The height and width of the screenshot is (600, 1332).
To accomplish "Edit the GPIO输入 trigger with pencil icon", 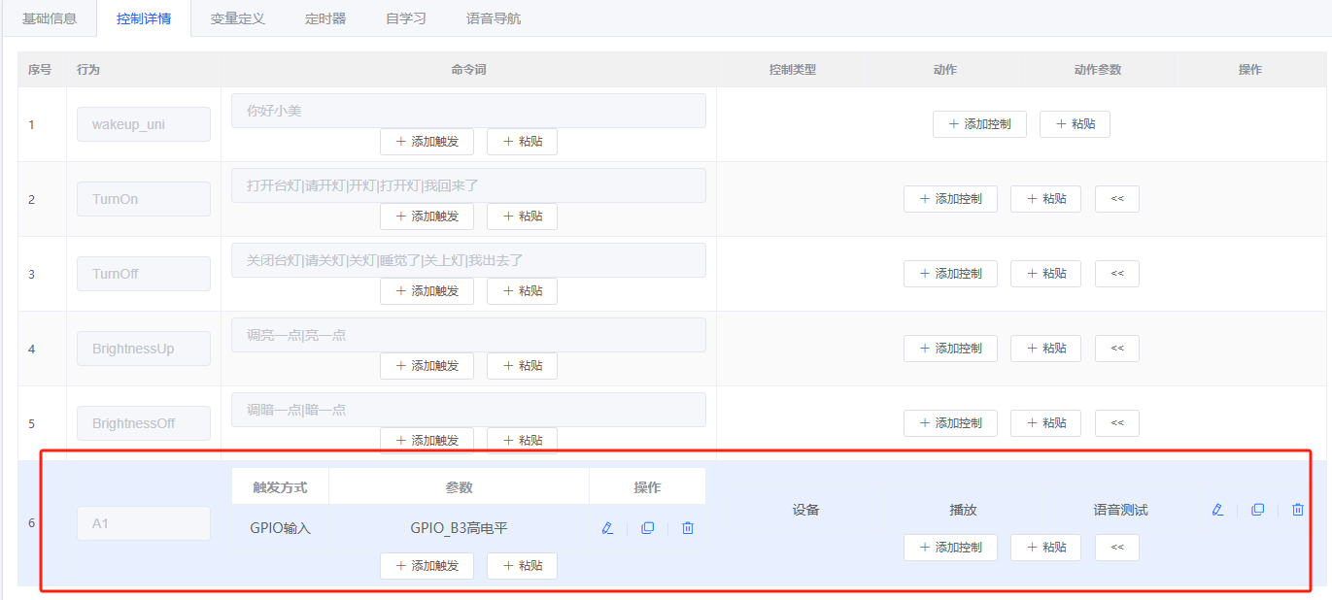I will coord(607,528).
